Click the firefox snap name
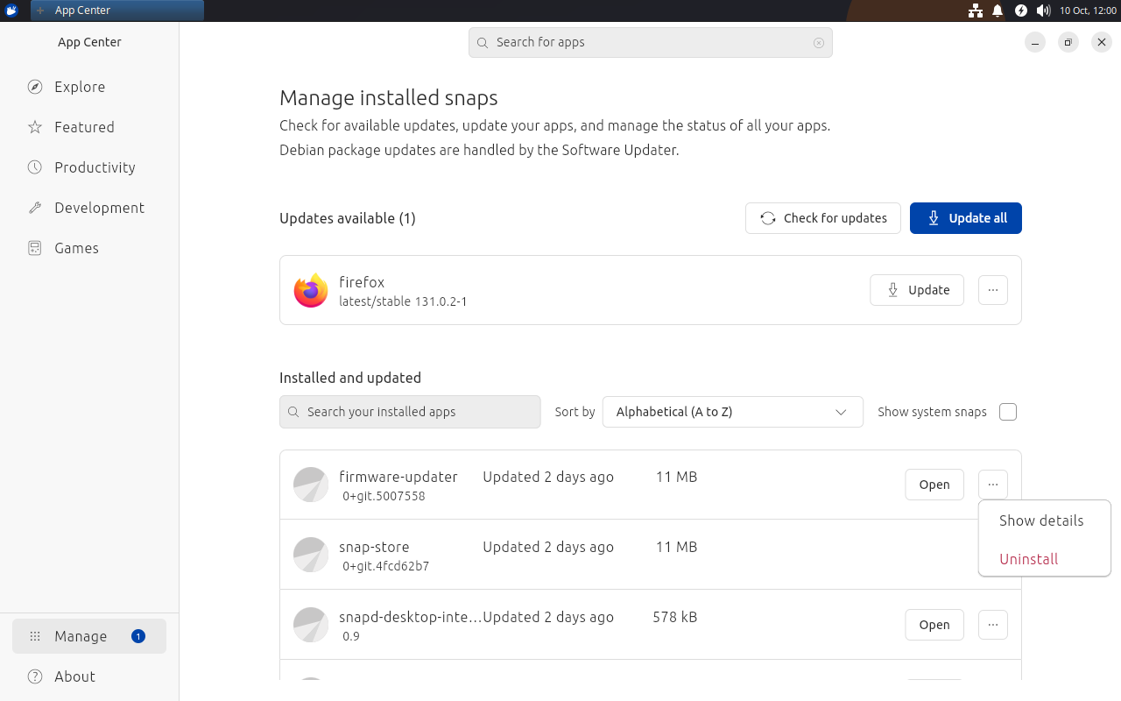 pos(362,282)
